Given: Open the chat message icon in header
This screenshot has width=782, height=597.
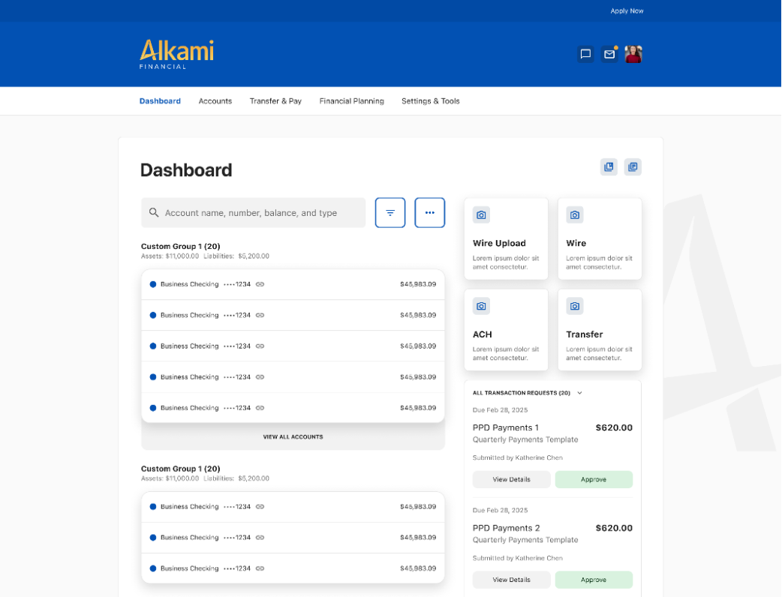Looking at the screenshot, I should pos(585,54).
